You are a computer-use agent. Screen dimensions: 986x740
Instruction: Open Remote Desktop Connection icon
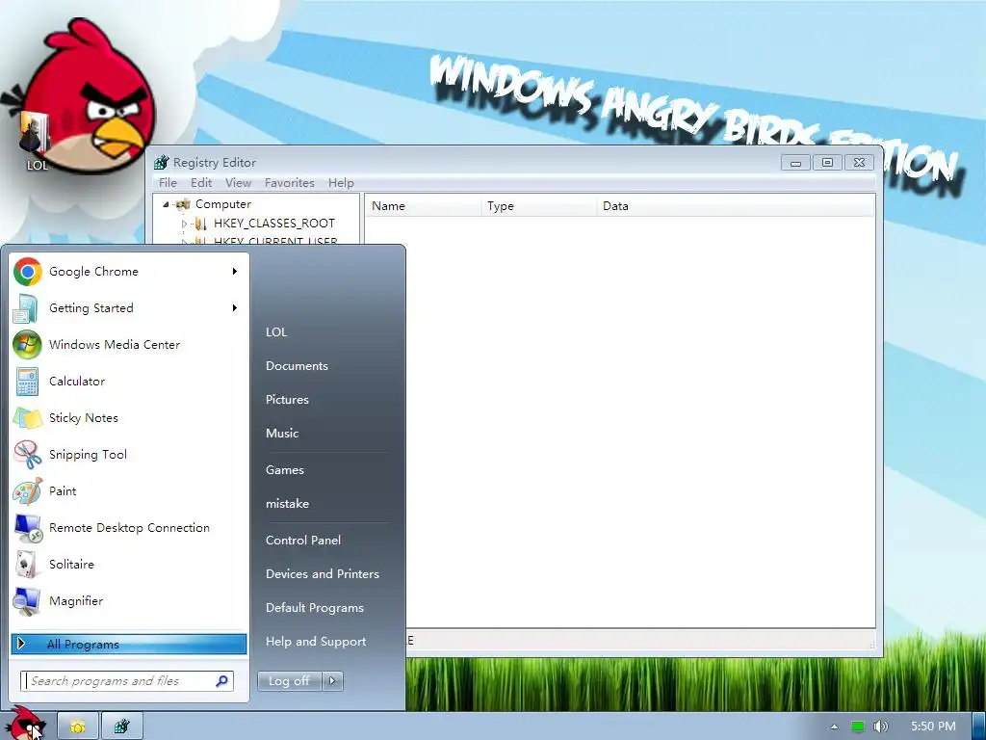pos(27,528)
